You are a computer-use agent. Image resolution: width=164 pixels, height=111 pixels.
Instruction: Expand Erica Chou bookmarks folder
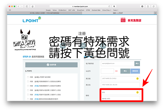pyautogui.click(x=107, y=10)
